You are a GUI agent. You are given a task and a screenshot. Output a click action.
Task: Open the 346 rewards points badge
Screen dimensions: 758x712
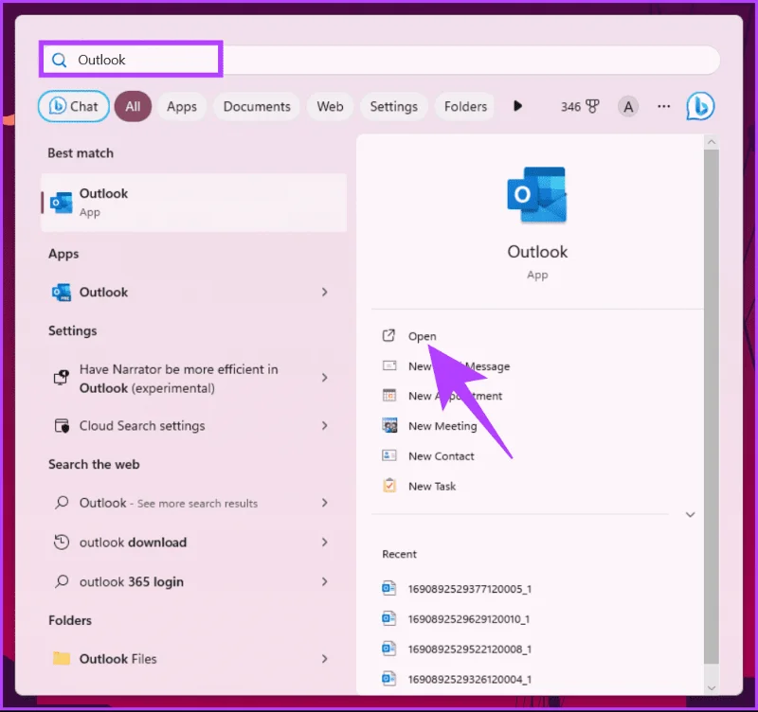[580, 106]
